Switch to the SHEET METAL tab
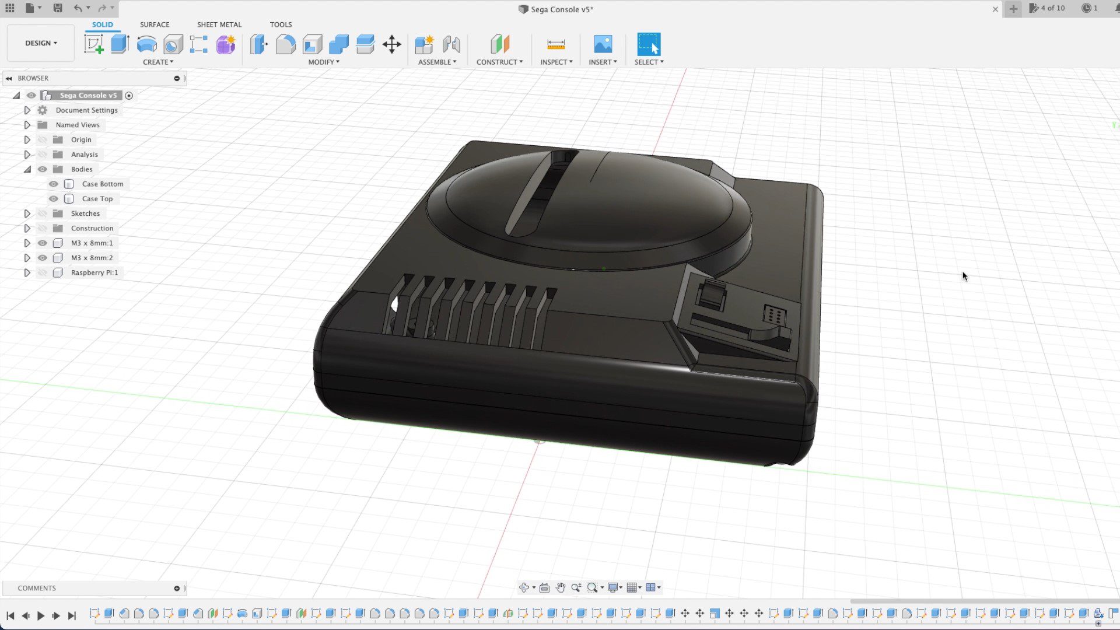1120x630 pixels. pos(219,24)
